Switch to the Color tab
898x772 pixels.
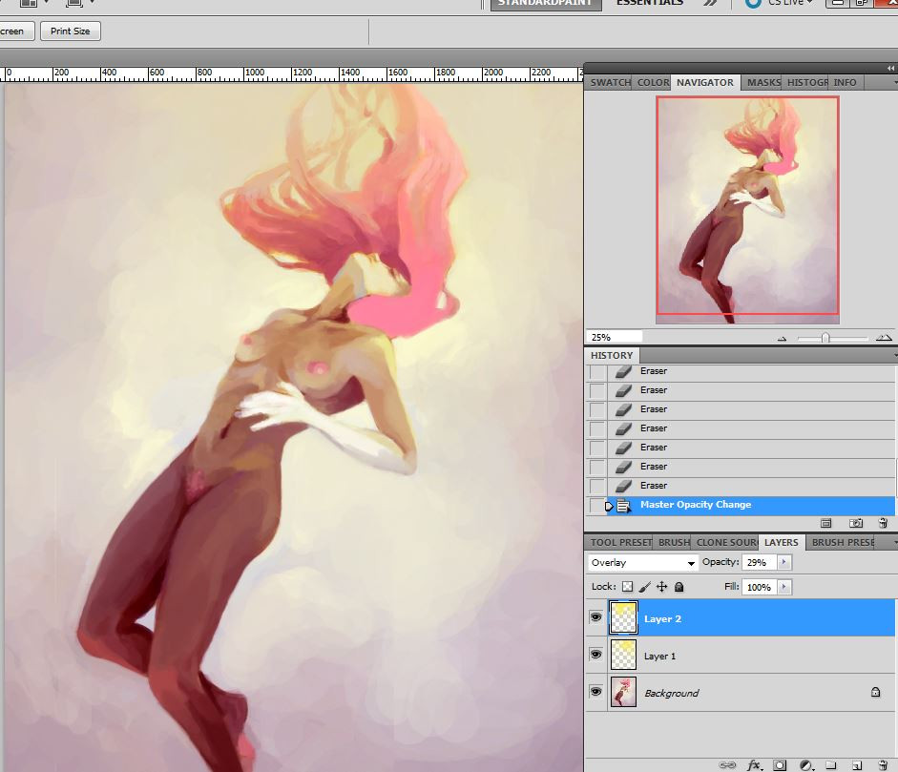pyautogui.click(x=653, y=82)
